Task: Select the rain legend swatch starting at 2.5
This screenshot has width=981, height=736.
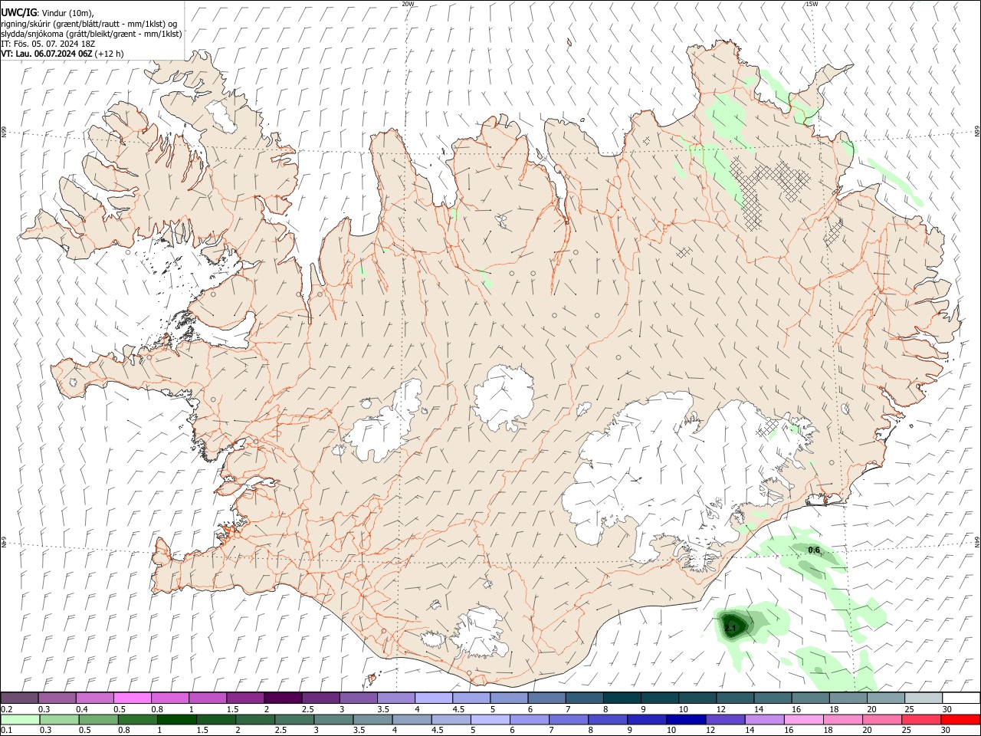Action: [295, 719]
